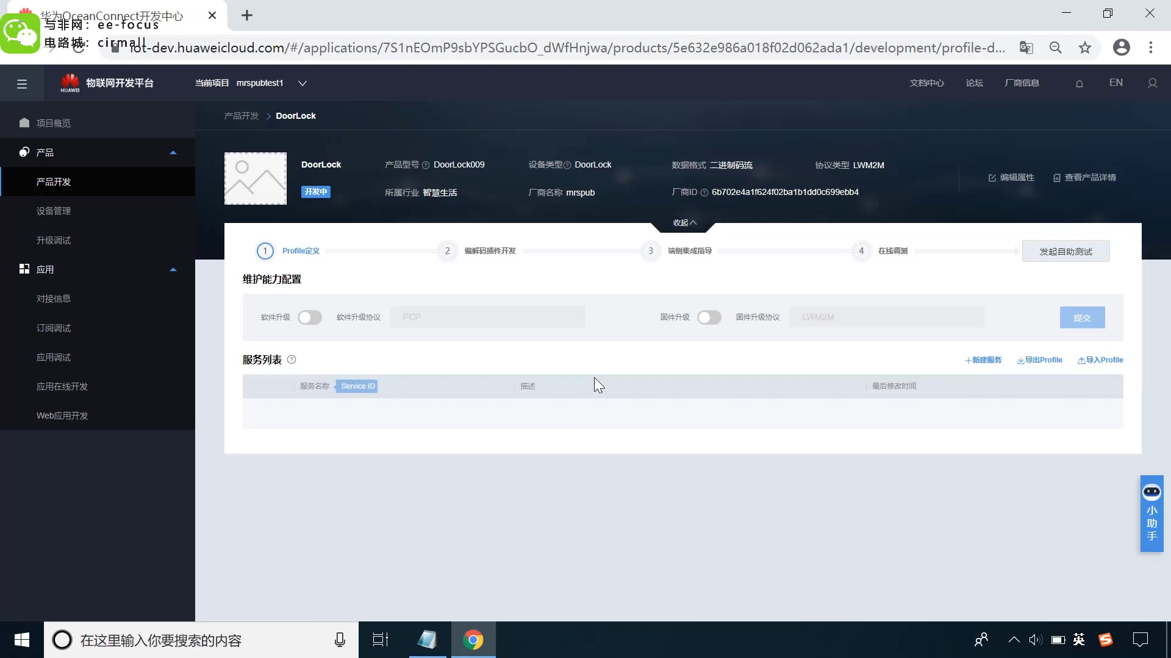Open the hamburger menu icon

pos(22,83)
